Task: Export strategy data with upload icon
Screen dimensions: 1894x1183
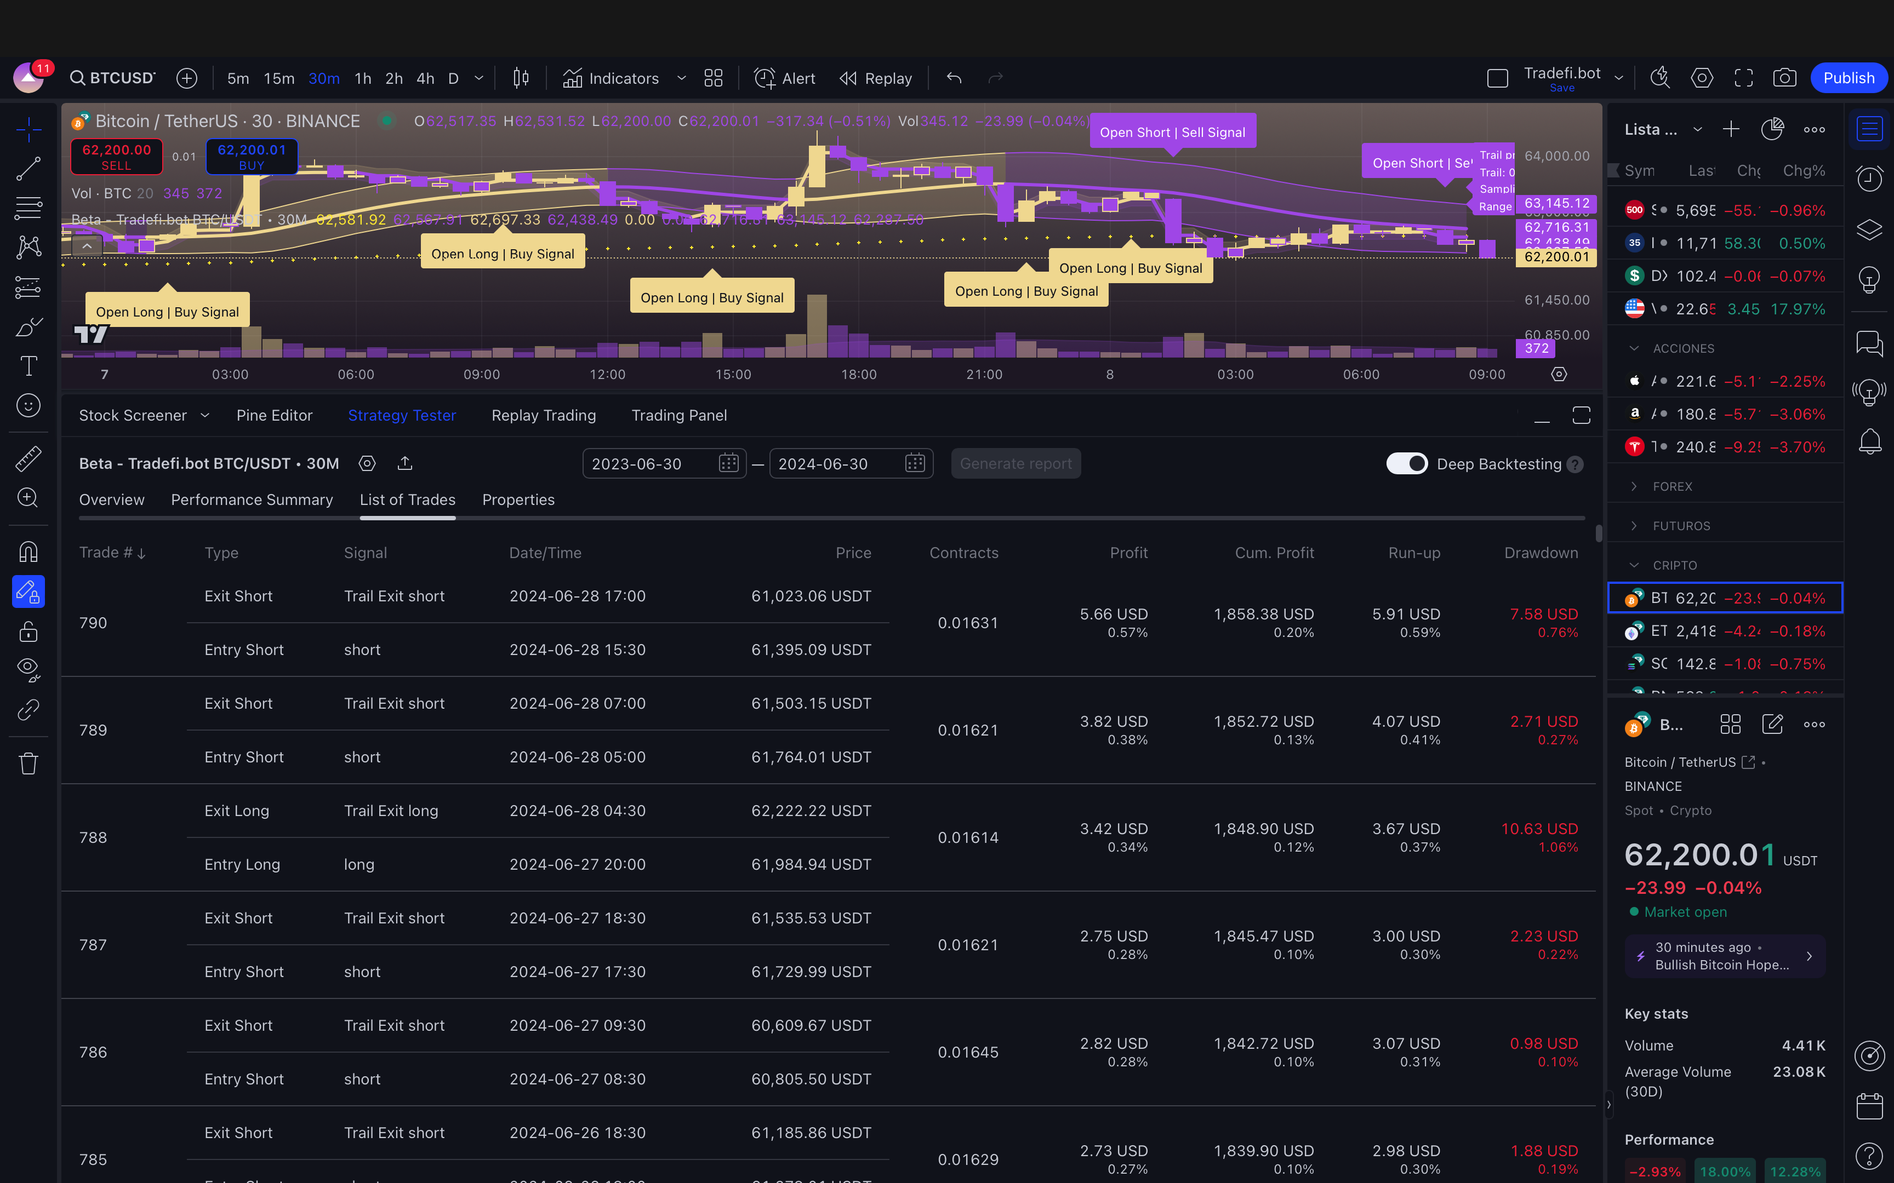Action: [404, 463]
